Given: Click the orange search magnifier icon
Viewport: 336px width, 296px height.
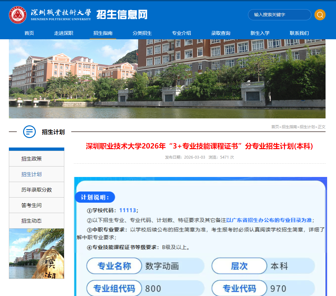Looking at the screenshot, I should tap(320, 15).
